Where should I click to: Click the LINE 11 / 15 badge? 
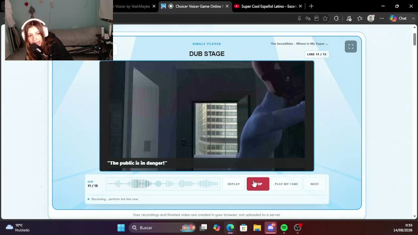pos(317,54)
